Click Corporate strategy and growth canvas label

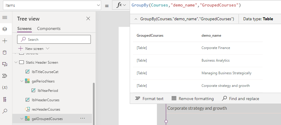tap(197, 108)
